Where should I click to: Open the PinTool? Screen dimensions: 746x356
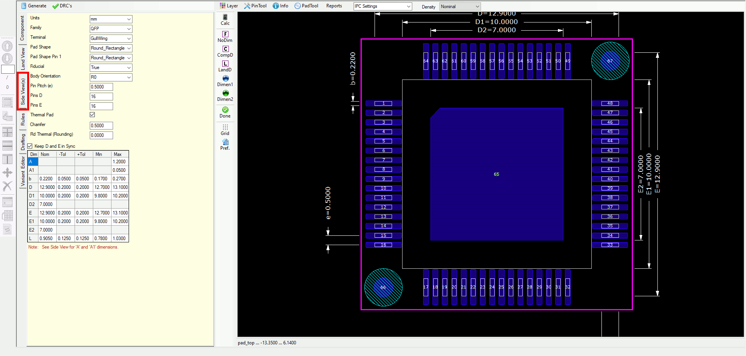pos(255,6)
